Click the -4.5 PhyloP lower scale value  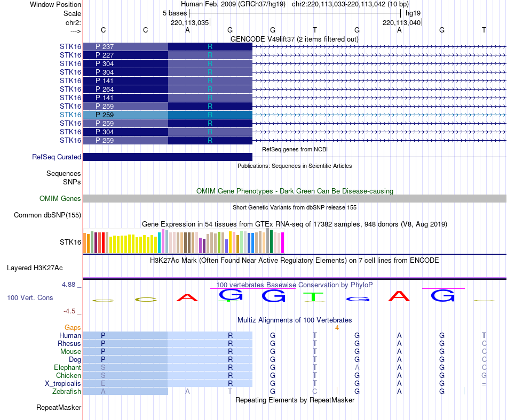[69, 311]
